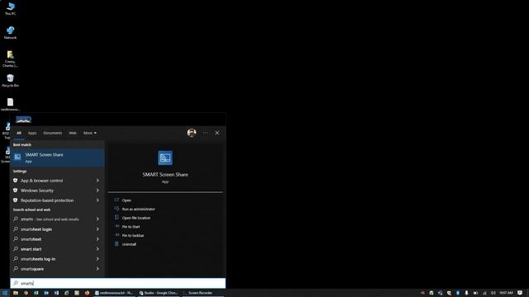Switch to the All search tab
The width and height of the screenshot is (529, 297).
[19, 133]
